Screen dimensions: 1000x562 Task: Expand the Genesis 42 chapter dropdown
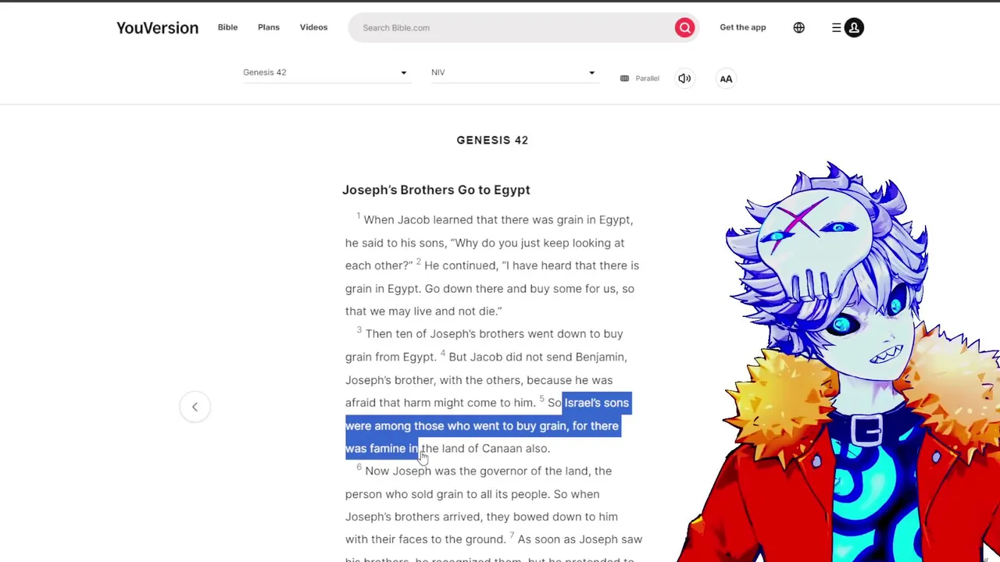click(x=326, y=73)
